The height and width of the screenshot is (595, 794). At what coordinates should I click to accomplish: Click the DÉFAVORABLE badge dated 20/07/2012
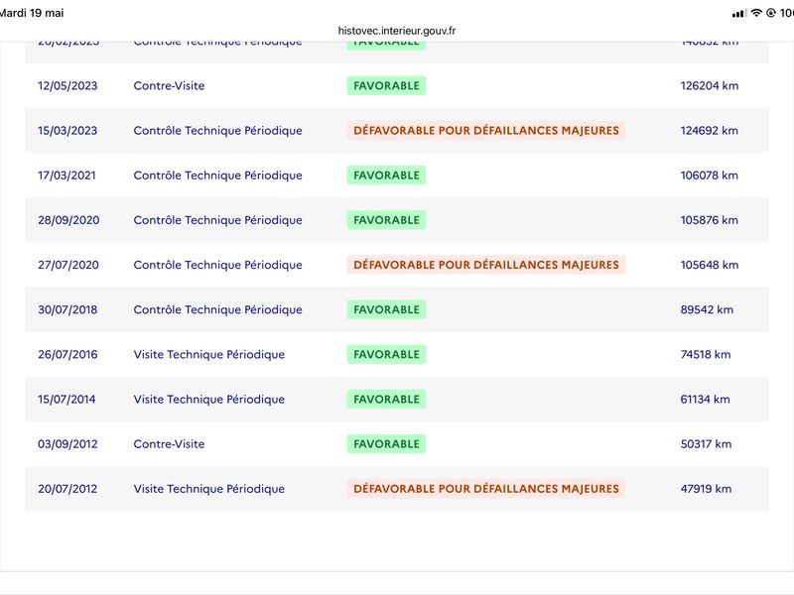click(486, 489)
